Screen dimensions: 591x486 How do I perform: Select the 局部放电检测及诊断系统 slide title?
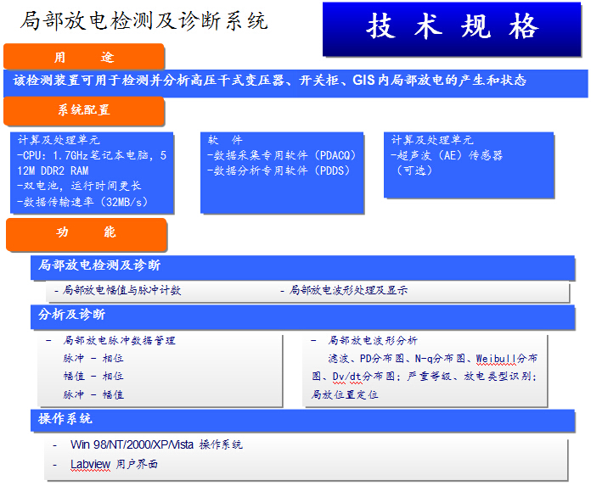coord(144,20)
